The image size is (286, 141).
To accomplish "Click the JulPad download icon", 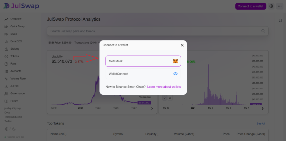I will (6, 86).
